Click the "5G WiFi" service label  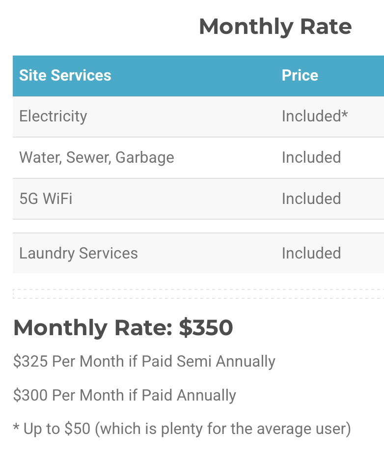(x=46, y=199)
